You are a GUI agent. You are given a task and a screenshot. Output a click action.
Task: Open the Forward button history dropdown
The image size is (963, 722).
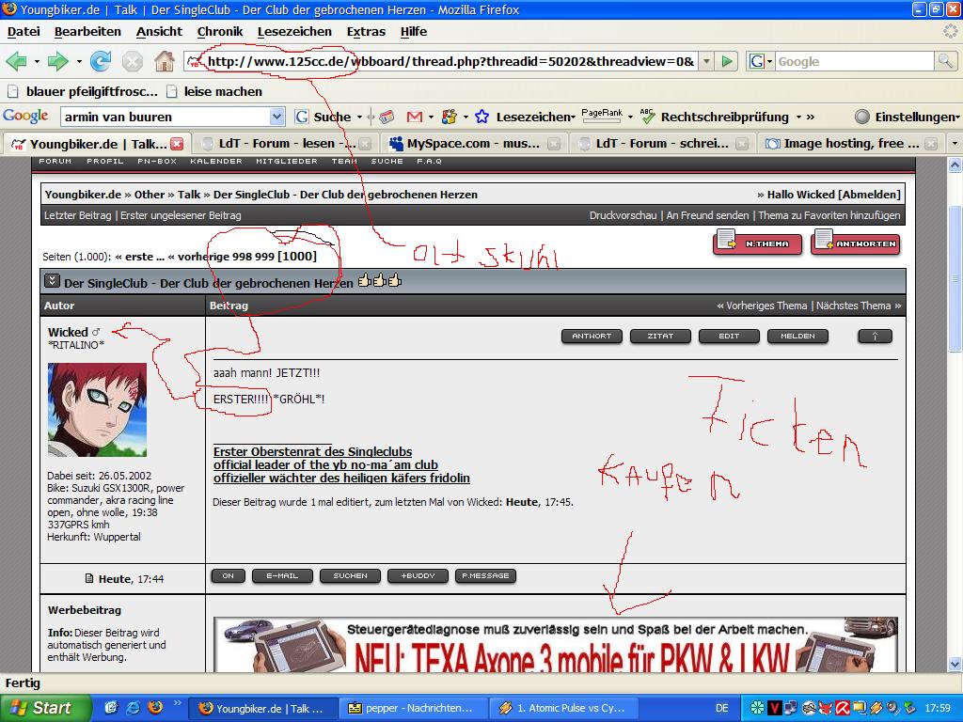(79, 61)
